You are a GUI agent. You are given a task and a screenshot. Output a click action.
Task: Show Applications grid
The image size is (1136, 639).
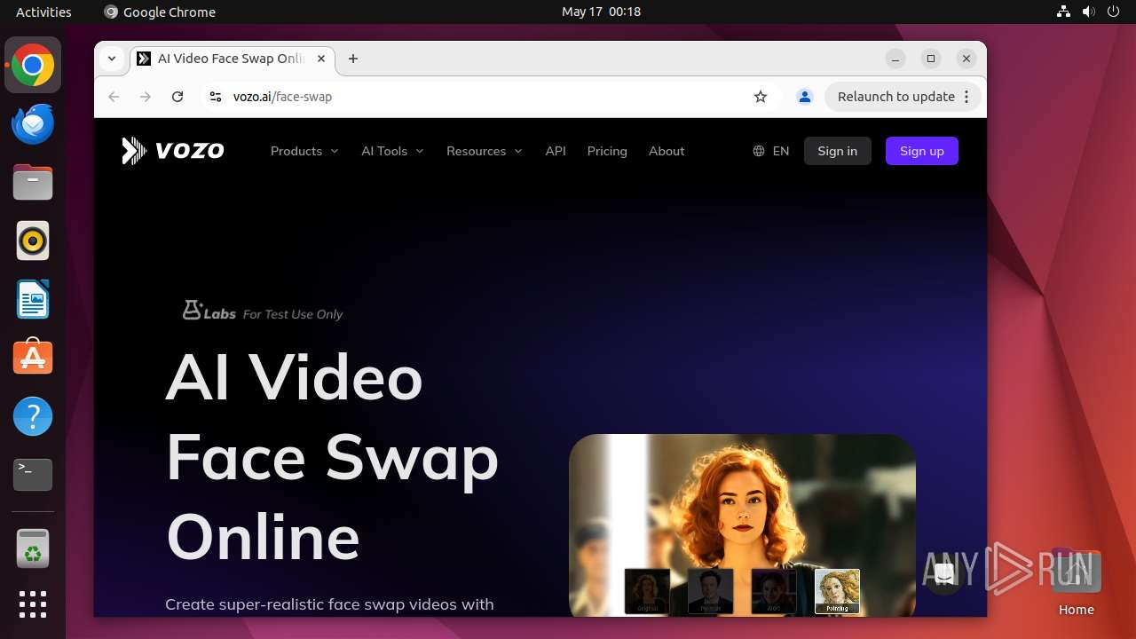(33, 604)
